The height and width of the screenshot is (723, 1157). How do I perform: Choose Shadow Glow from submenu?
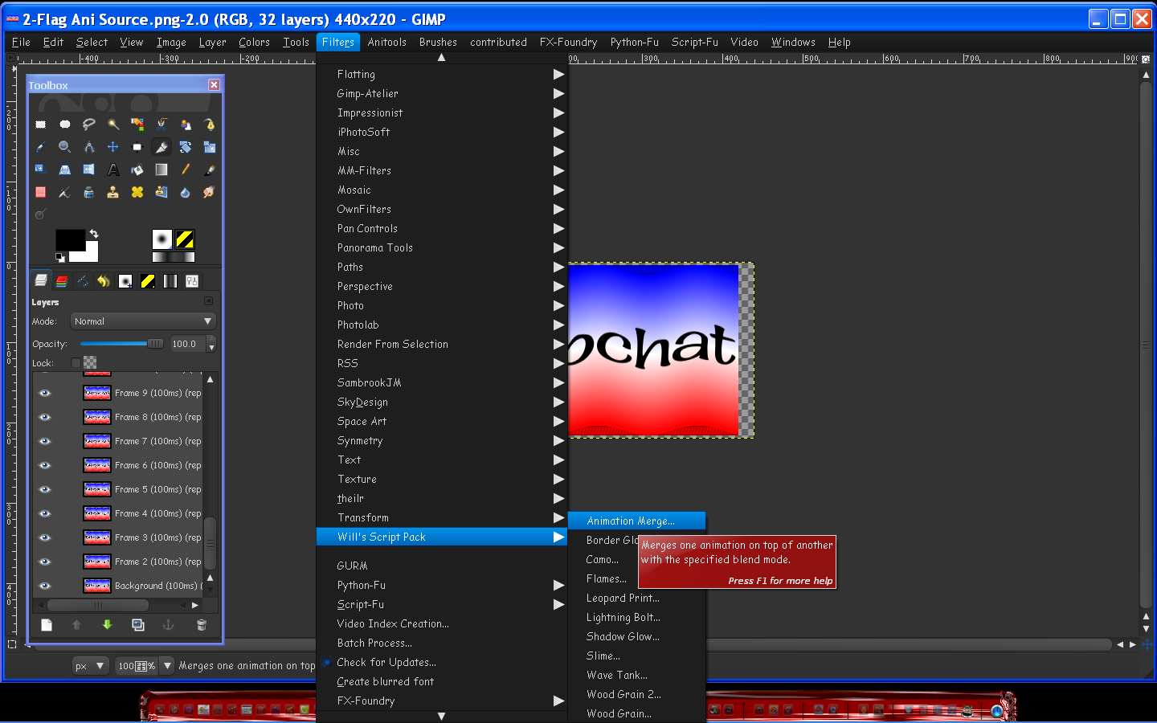click(x=623, y=636)
